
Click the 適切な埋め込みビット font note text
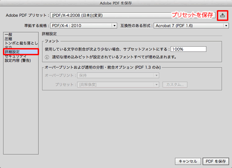pyautogui.click(x=114, y=57)
